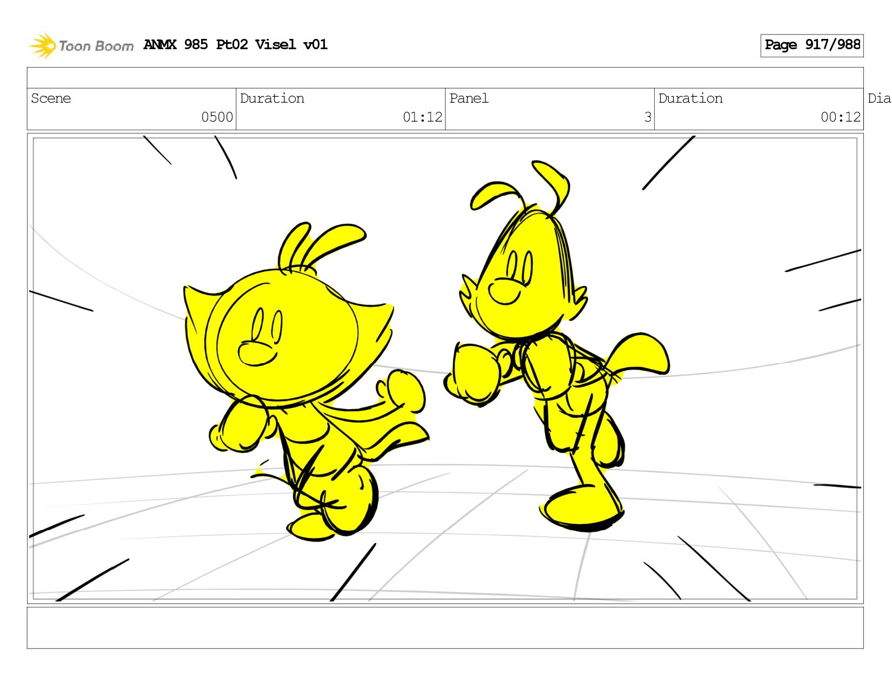Click the storyboard panel drawing
Viewport: 892px width, 689px height.
(x=445, y=369)
